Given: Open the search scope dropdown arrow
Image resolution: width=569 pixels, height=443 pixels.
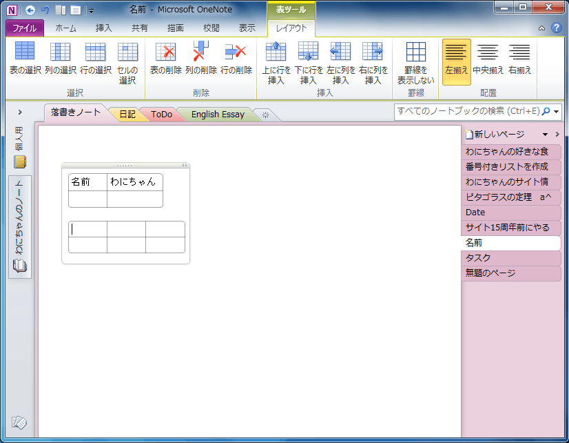Looking at the screenshot, I should 557,112.
